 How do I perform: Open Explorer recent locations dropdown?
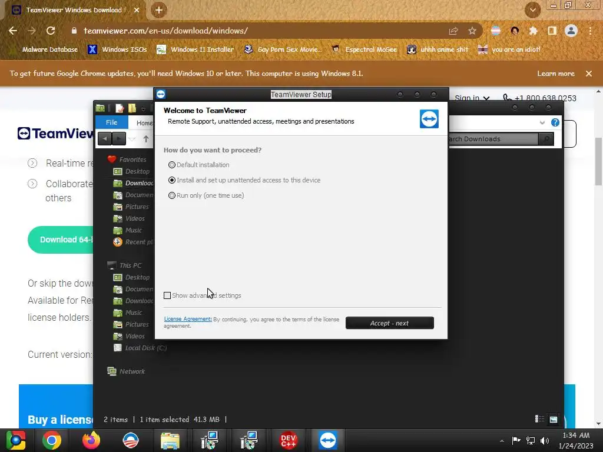tap(132, 139)
